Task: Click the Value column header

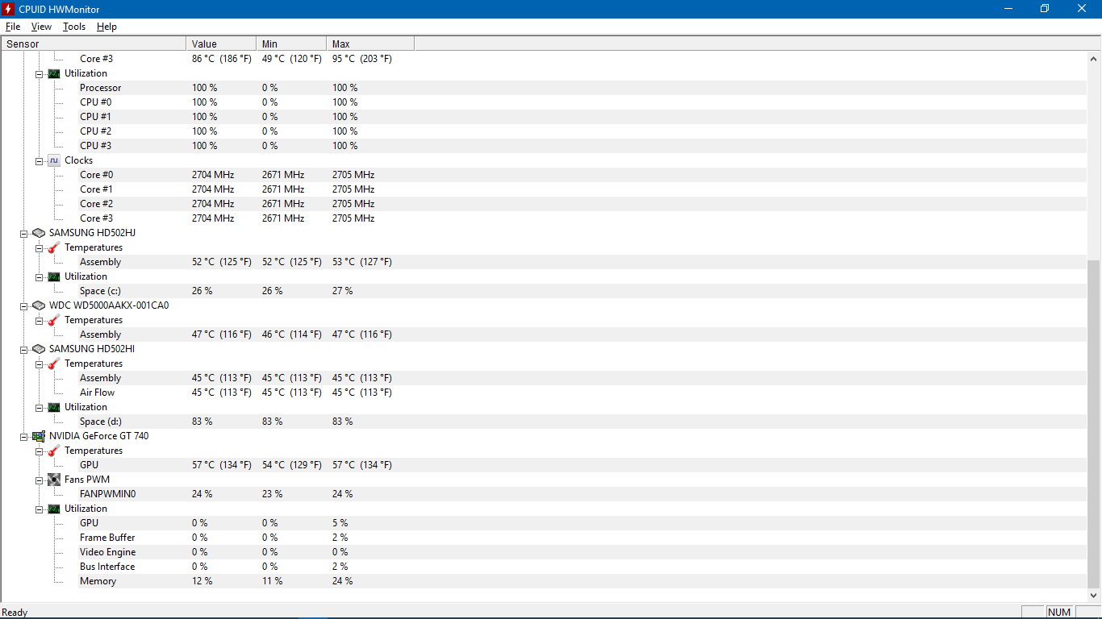Action: (x=221, y=44)
